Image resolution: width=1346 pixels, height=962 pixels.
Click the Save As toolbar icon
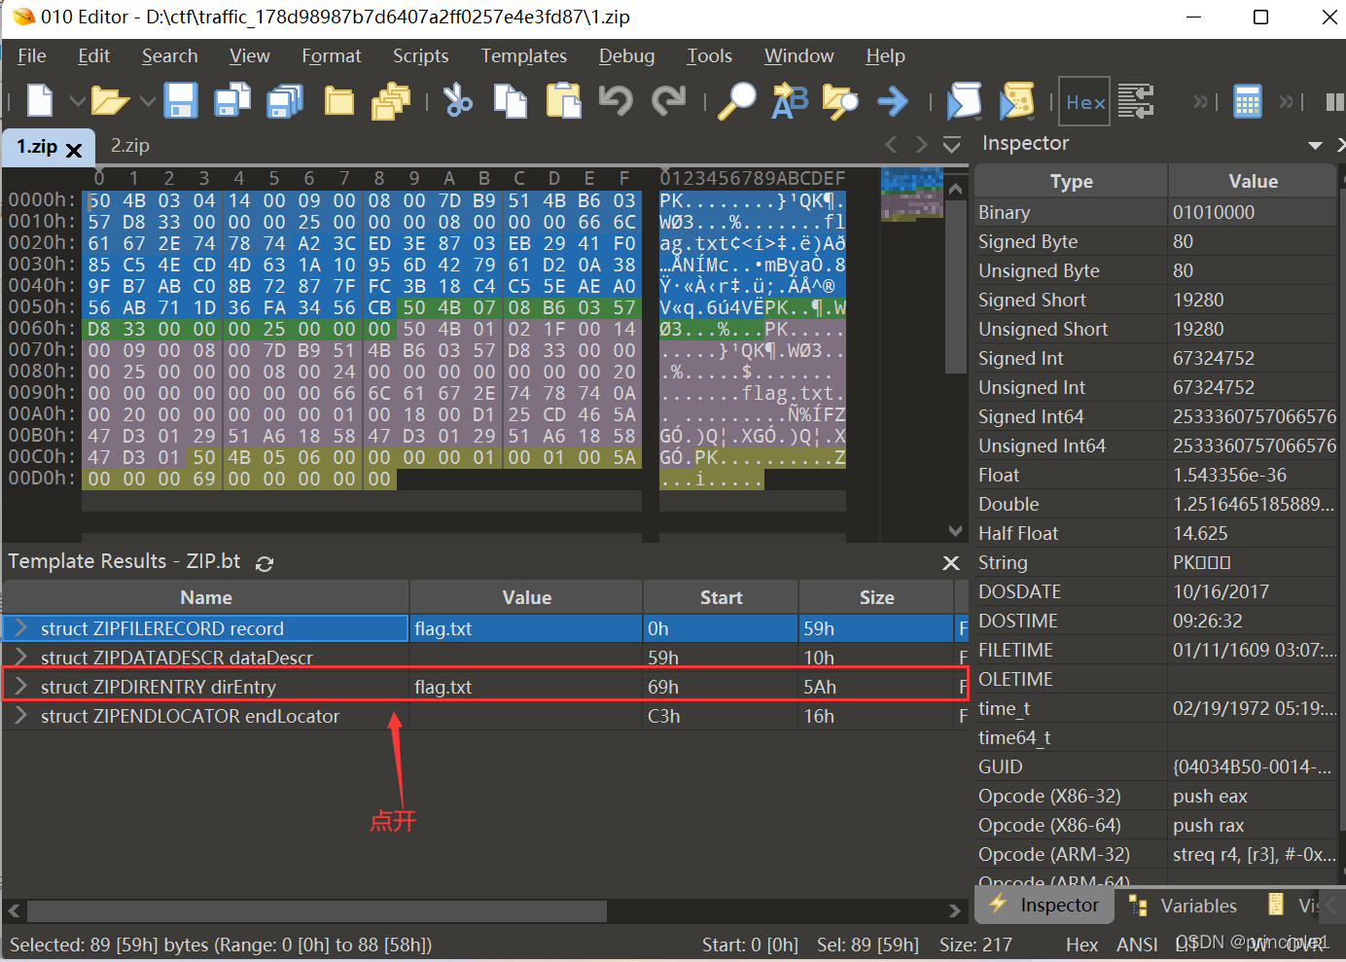(x=232, y=100)
